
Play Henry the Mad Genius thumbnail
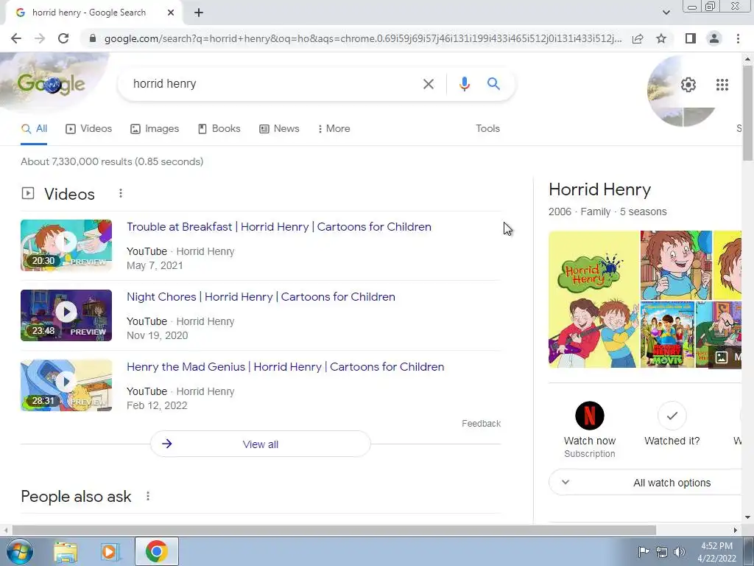click(66, 385)
